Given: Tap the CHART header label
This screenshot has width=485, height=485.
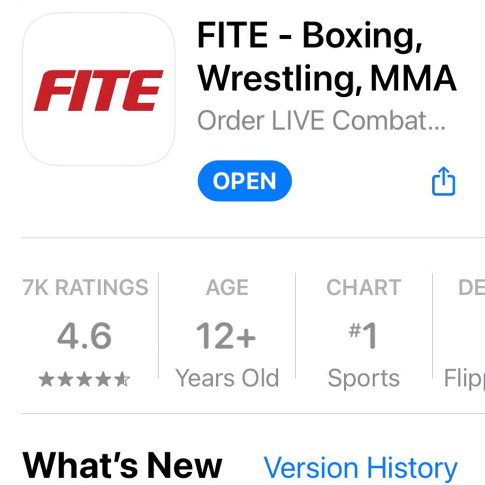Looking at the screenshot, I should click(x=364, y=287).
